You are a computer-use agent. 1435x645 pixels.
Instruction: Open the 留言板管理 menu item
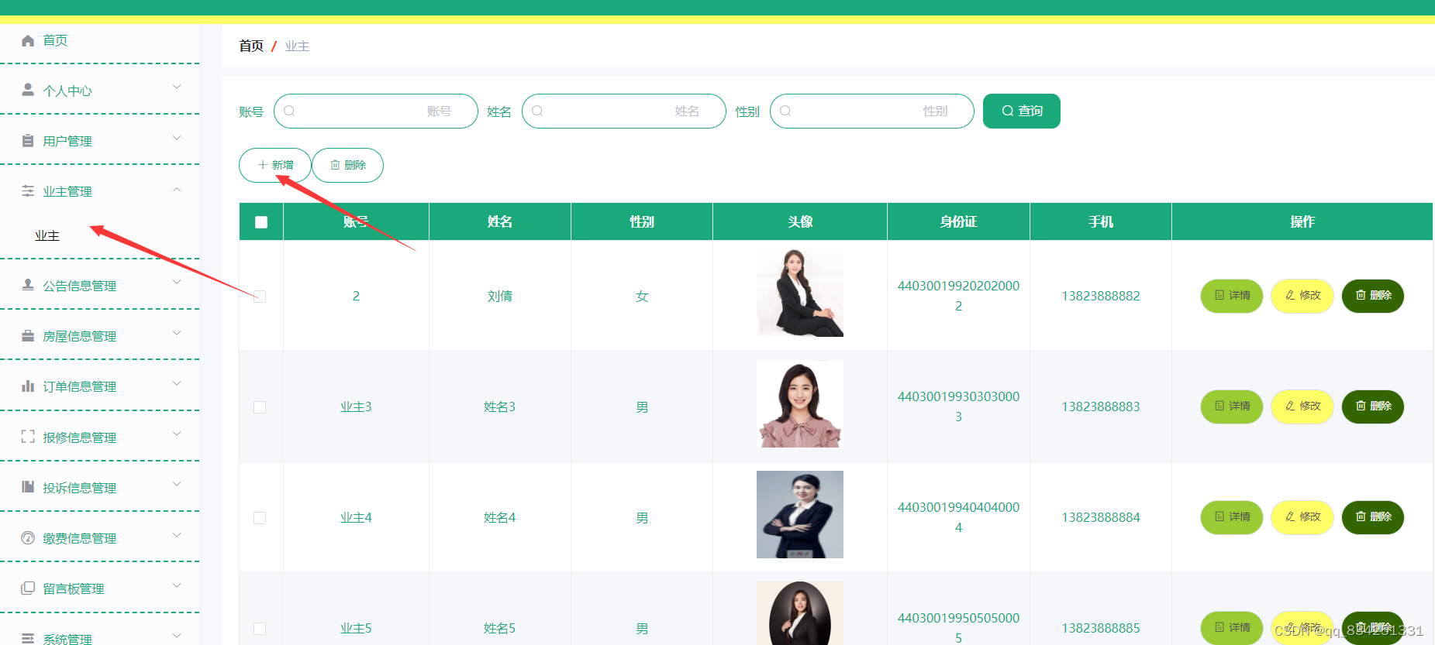click(x=99, y=588)
